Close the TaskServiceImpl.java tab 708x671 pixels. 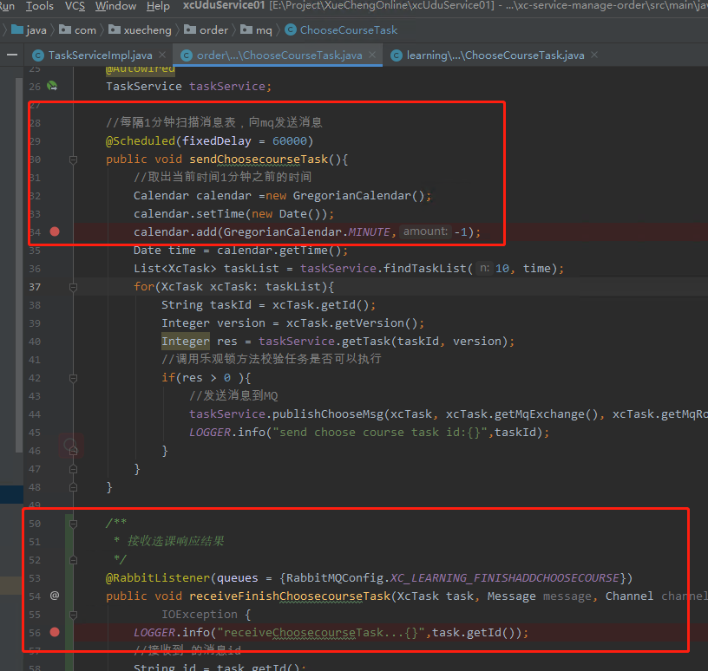click(x=162, y=55)
